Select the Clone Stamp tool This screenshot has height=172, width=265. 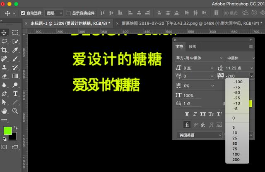4,68
